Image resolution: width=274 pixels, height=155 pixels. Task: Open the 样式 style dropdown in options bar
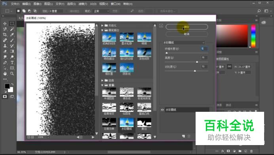tap(101, 11)
